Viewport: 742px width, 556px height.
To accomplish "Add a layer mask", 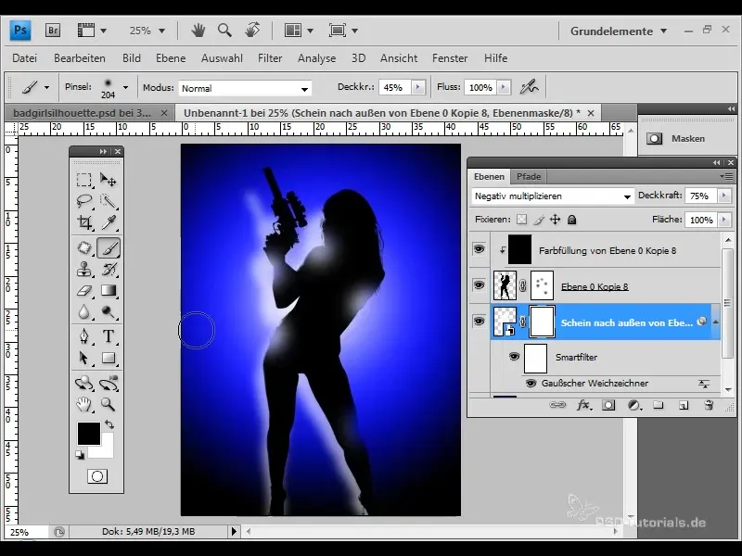I will pos(608,405).
